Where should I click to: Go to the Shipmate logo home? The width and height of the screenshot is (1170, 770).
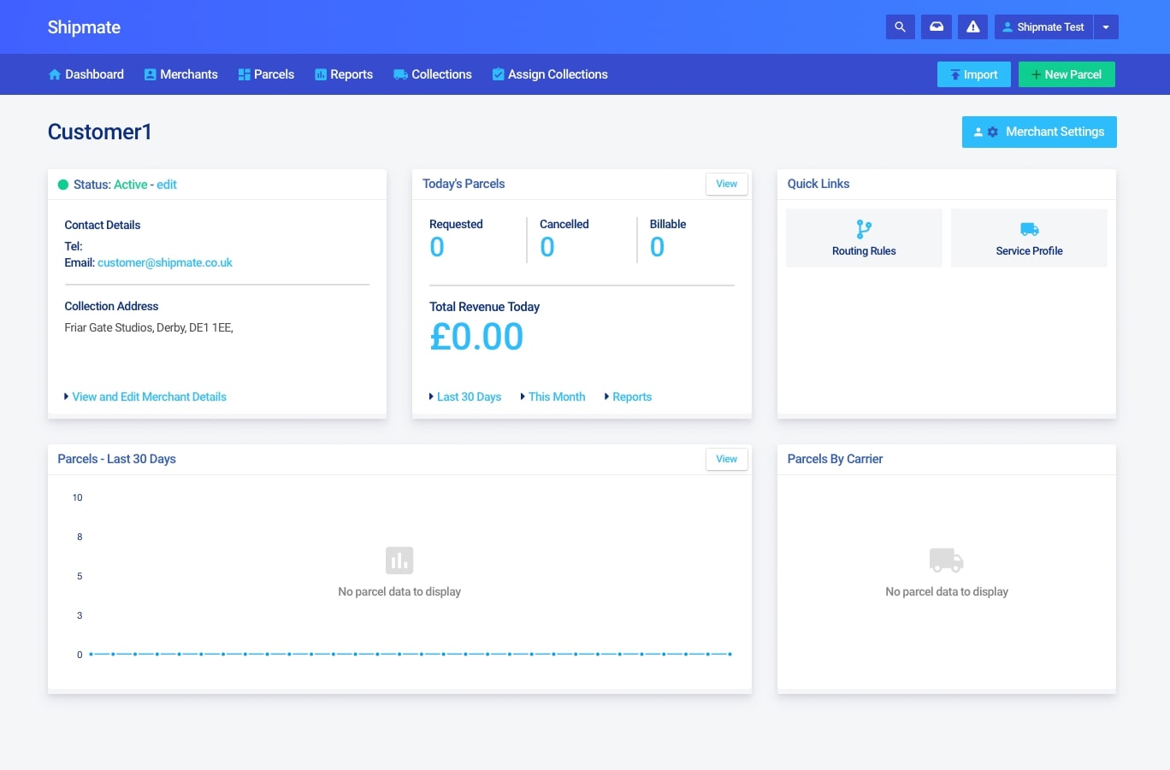pyautogui.click(x=84, y=27)
